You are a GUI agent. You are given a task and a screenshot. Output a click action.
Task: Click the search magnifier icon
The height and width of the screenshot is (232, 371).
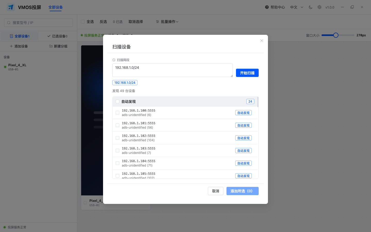pyautogui.click(x=9, y=23)
